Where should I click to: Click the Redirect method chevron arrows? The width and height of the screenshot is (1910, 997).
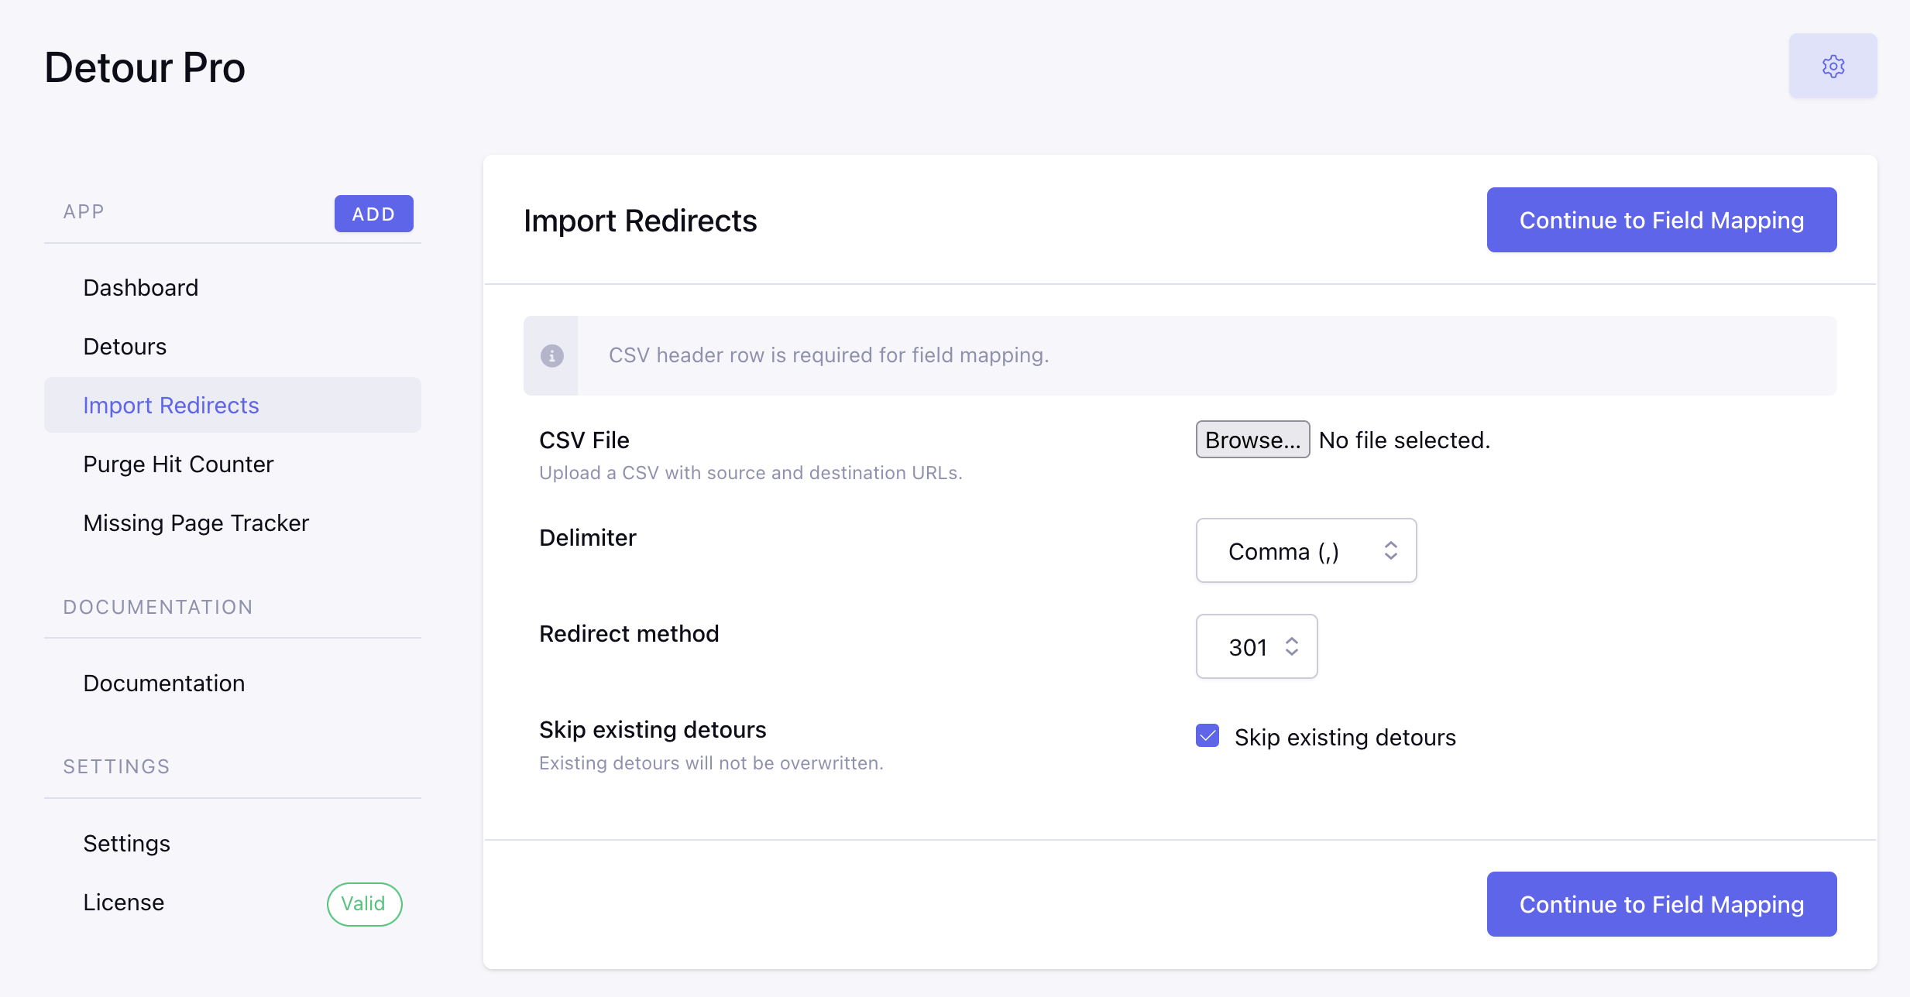(x=1291, y=646)
